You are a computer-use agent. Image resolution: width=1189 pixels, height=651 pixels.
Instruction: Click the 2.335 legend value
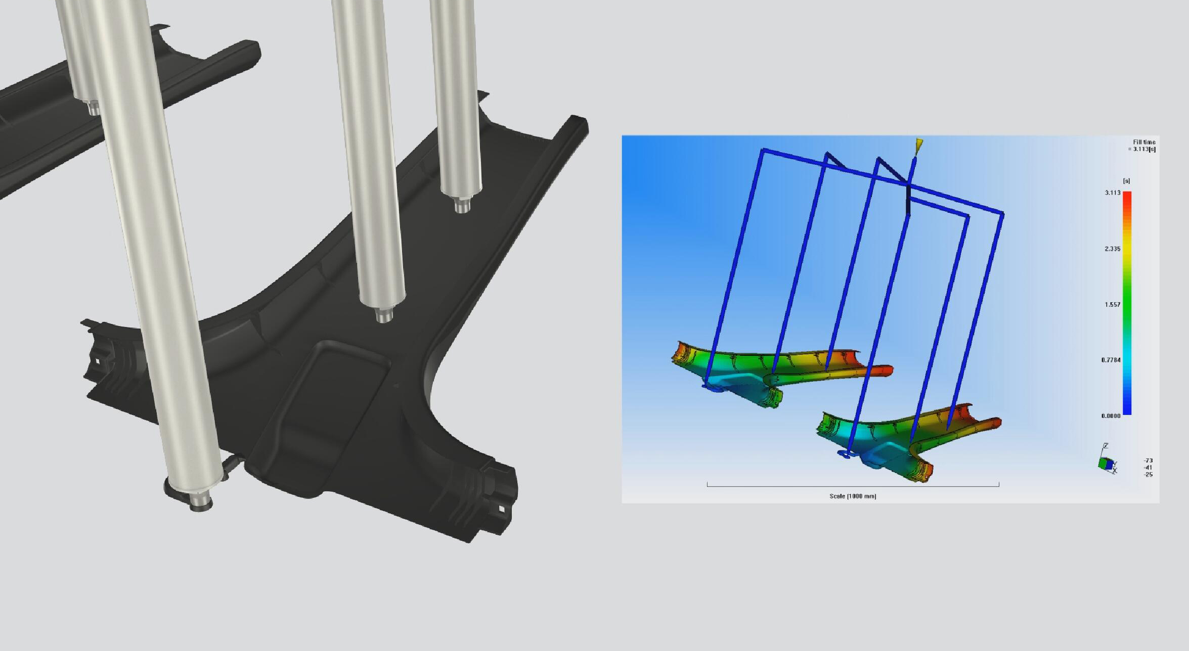pos(1112,249)
